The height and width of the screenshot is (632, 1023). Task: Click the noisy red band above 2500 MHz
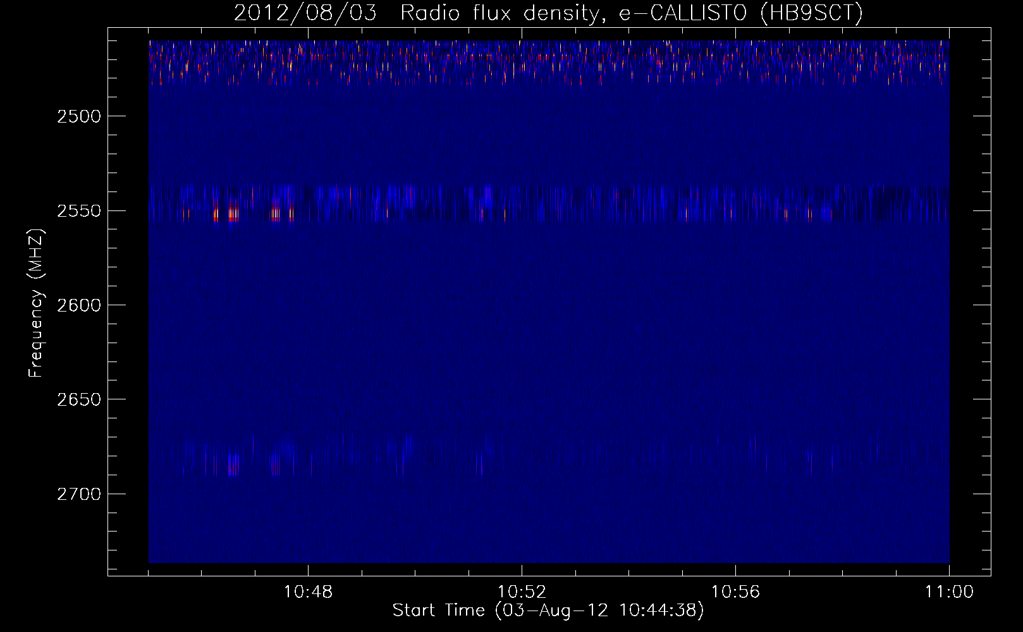(x=549, y=63)
